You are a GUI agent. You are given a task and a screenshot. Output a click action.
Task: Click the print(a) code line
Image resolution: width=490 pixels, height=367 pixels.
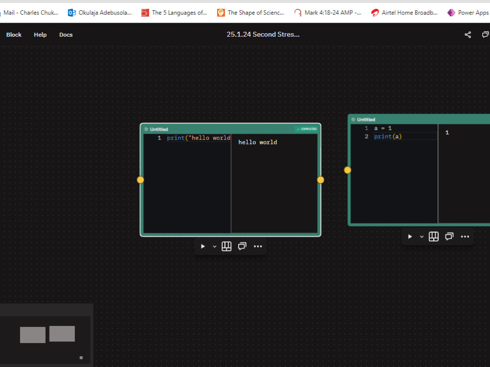pos(388,137)
